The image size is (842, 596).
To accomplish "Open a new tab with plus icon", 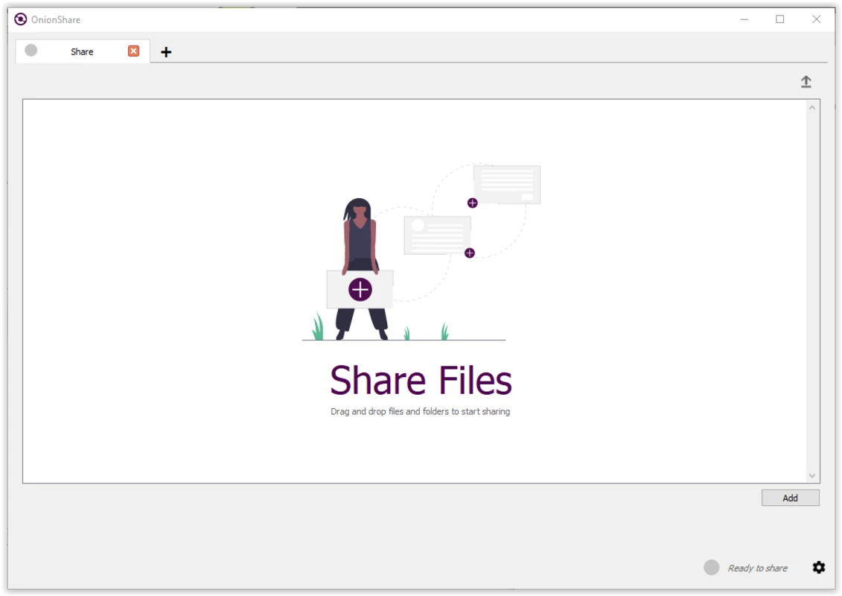I will click(166, 52).
